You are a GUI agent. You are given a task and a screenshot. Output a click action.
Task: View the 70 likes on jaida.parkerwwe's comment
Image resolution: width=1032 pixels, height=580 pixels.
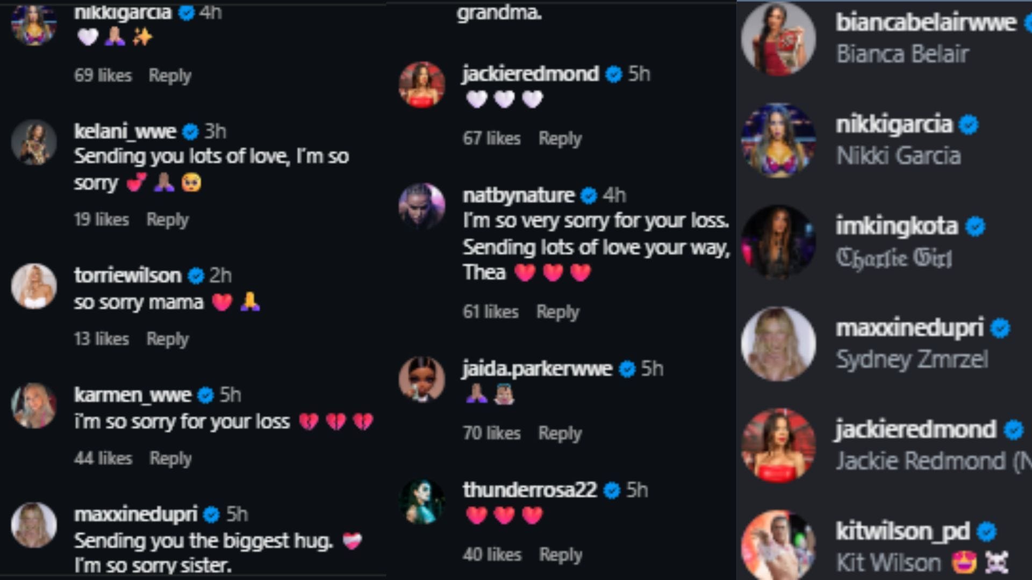pyautogui.click(x=492, y=433)
